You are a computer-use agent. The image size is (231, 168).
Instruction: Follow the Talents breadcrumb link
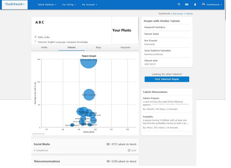(189, 14)
